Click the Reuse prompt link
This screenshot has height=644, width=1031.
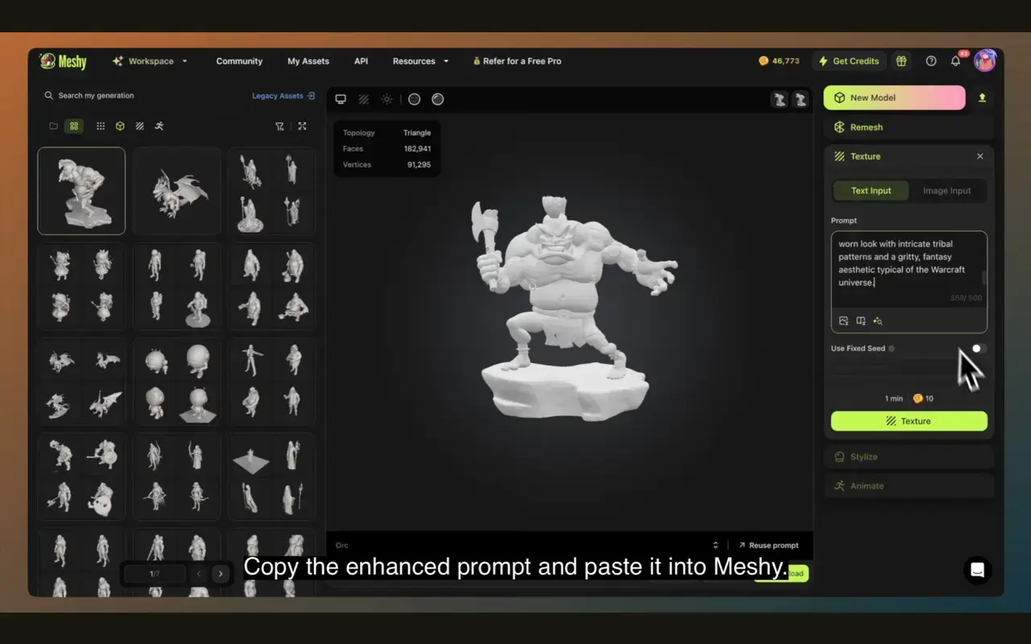point(768,545)
